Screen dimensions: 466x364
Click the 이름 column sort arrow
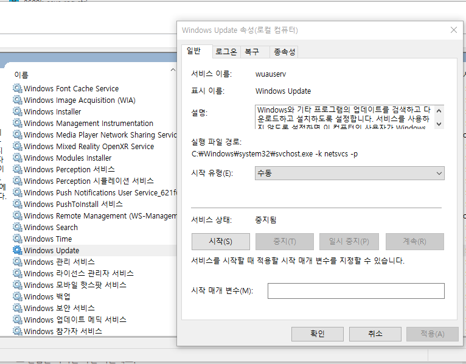173,70
